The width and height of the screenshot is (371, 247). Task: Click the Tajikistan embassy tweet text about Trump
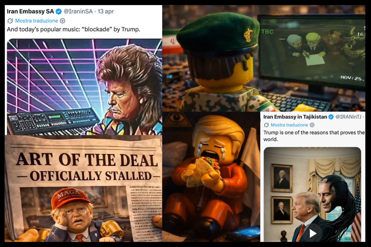[314, 136]
